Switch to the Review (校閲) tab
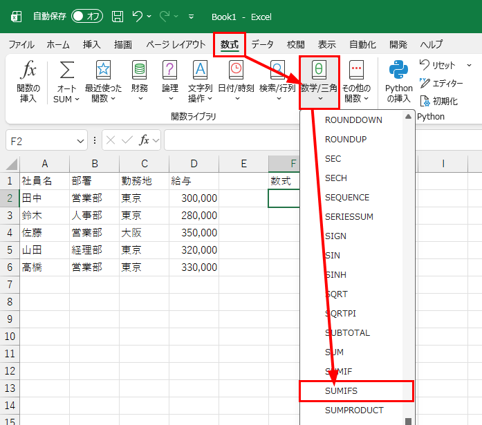The width and height of the screenshot is (482, 425). pyautogui.click(x=296, y=45)
